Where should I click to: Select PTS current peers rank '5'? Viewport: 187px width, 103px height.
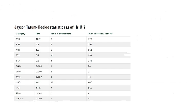[51, 39]
